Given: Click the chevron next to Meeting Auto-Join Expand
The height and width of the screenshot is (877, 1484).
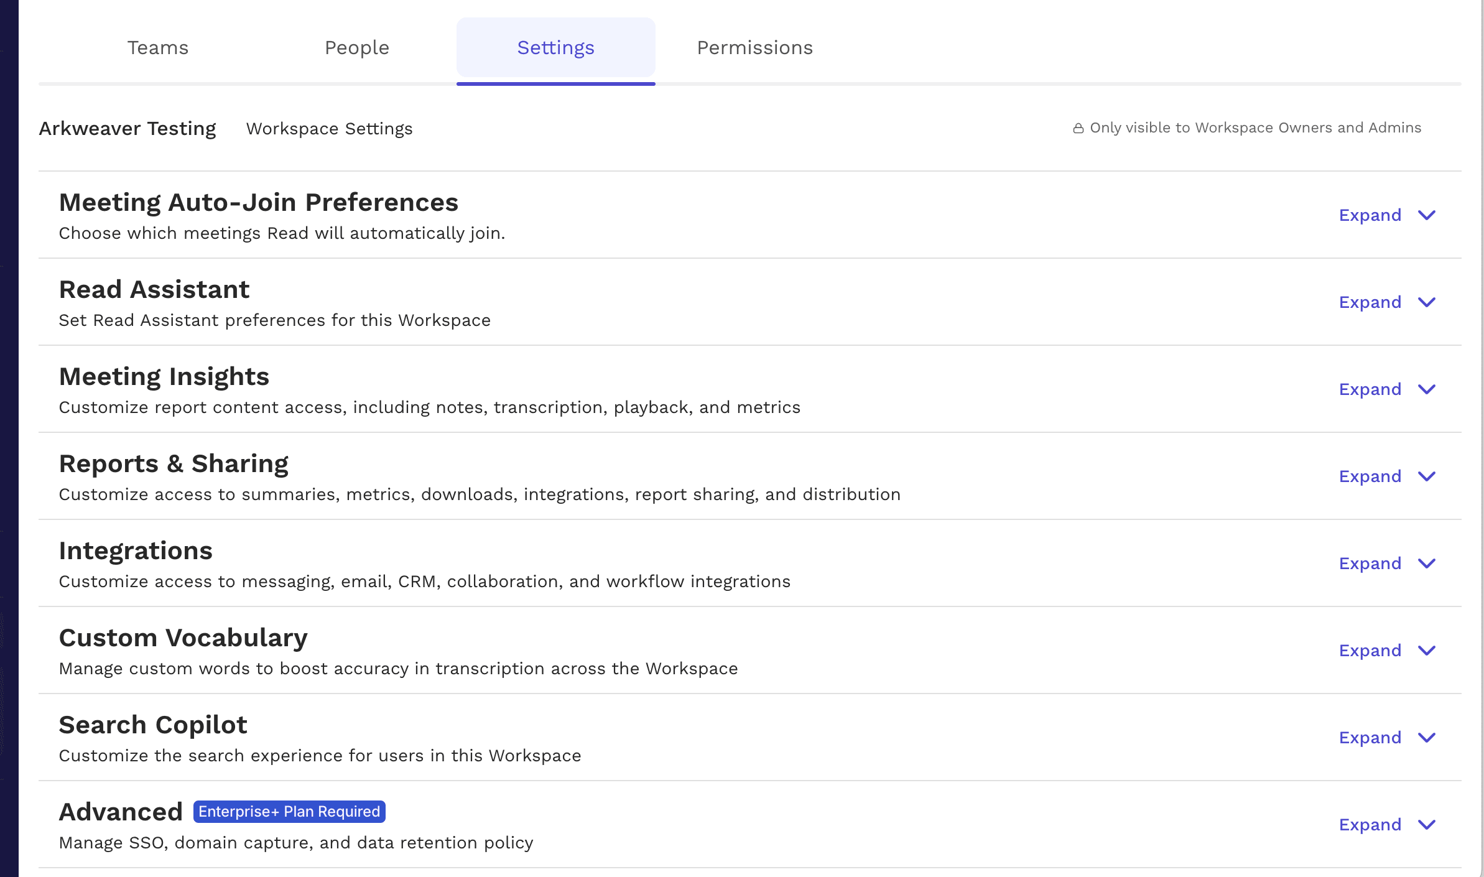Looking at the screenshot, I should 1426,216.
